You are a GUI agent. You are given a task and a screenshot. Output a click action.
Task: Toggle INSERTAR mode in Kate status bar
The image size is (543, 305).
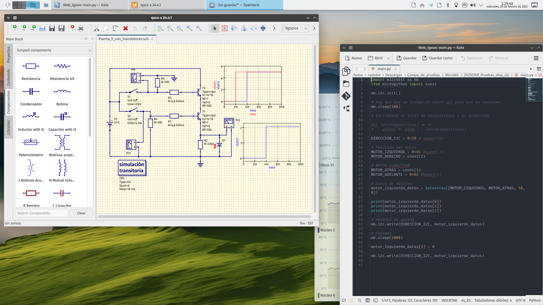[449, 300]
